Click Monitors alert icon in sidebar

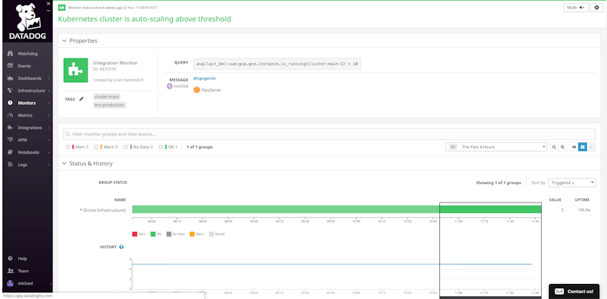tap(11, 103)
